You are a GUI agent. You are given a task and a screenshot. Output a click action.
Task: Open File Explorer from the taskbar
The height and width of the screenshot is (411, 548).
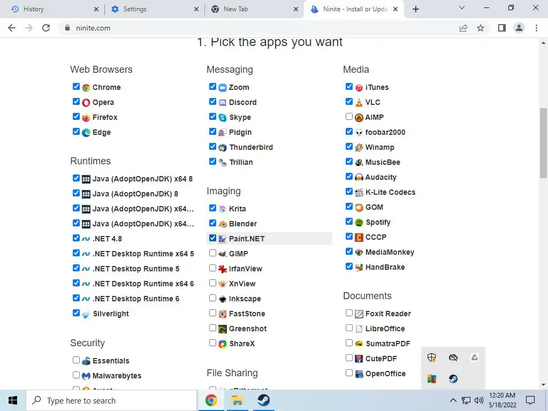pos(237,400)
